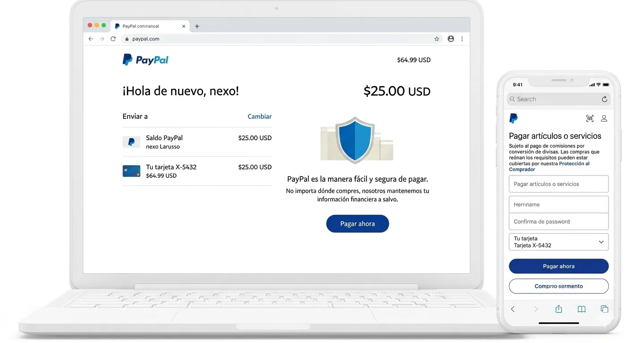630x343 pixels.
Task: Click the blue card icon beside Tu tarjeta
Action: click(x=132, y=171)
